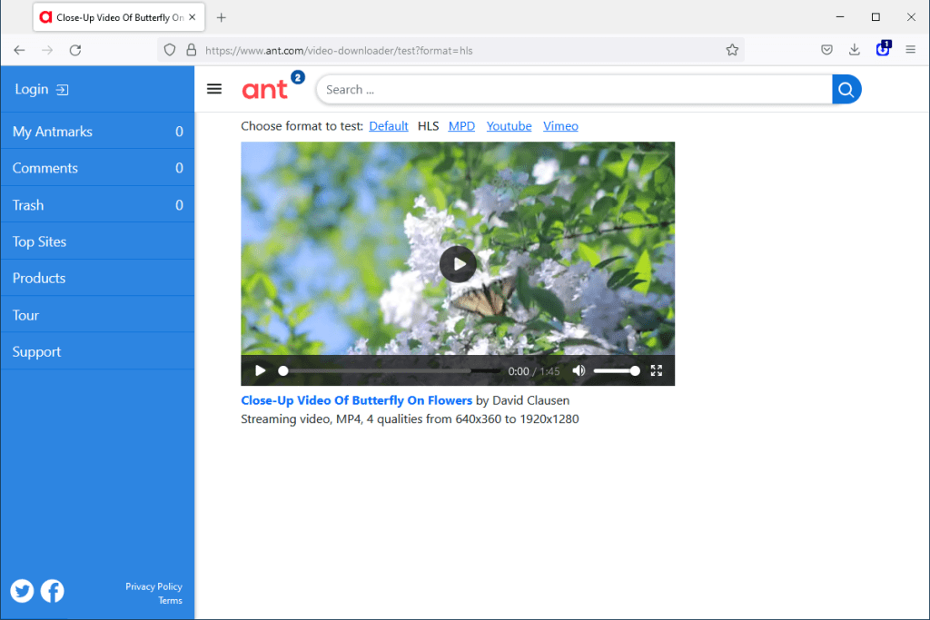View browser downloads
The height and width of the screenshot is (620, 930).
855,50
